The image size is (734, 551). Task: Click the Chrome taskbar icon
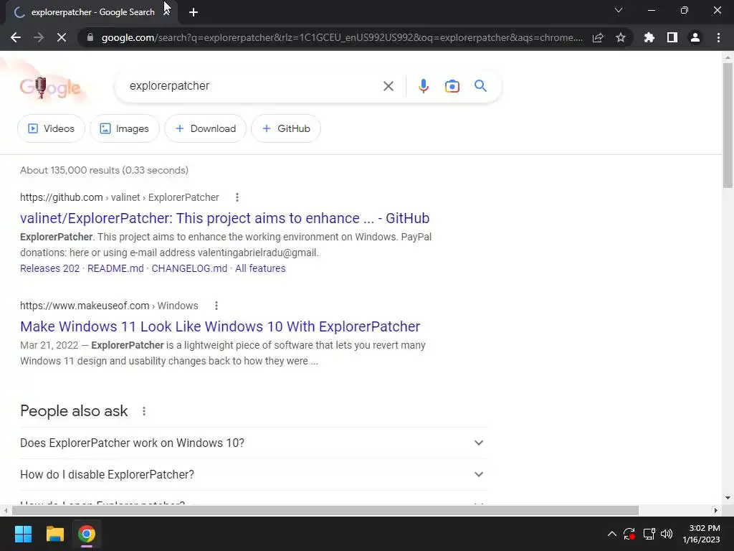(87, 534)
